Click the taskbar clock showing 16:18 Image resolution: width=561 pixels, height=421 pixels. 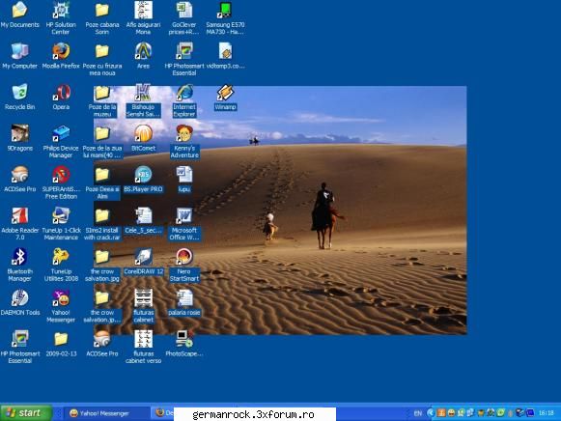[546, 413]
